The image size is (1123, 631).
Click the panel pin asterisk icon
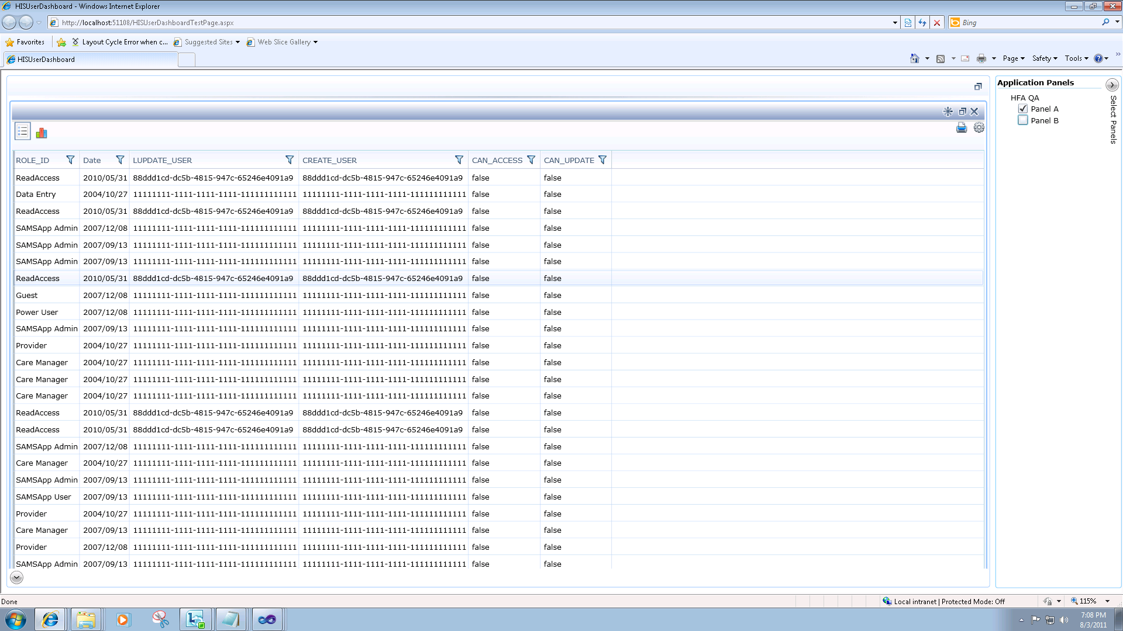click(x=948, y=112)
